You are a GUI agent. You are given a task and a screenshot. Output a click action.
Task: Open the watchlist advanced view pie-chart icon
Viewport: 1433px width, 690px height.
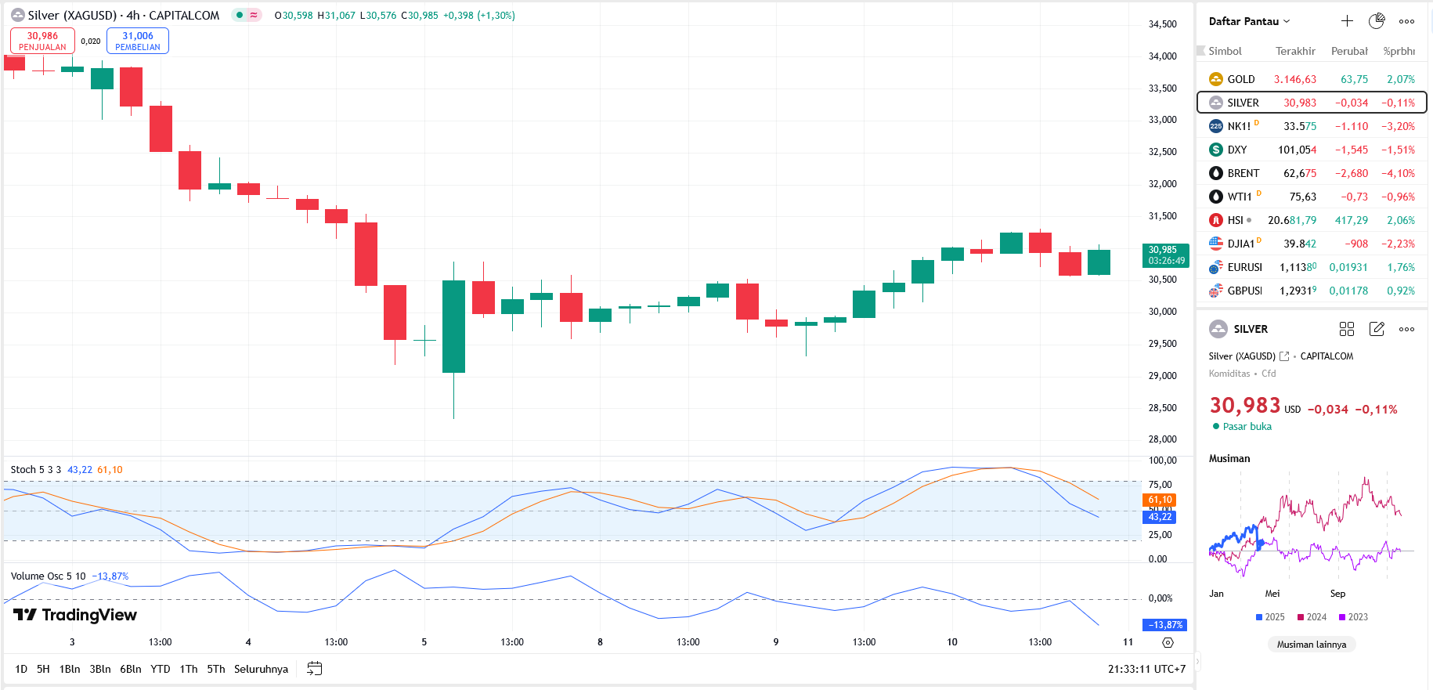1377,21
